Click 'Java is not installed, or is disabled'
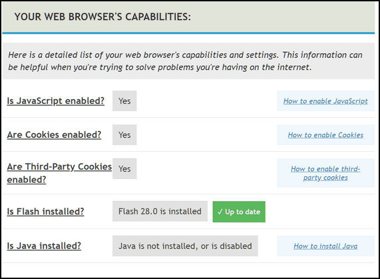This screenshot has height=279, width=380. pyautogui.click(x=185, y=246)
